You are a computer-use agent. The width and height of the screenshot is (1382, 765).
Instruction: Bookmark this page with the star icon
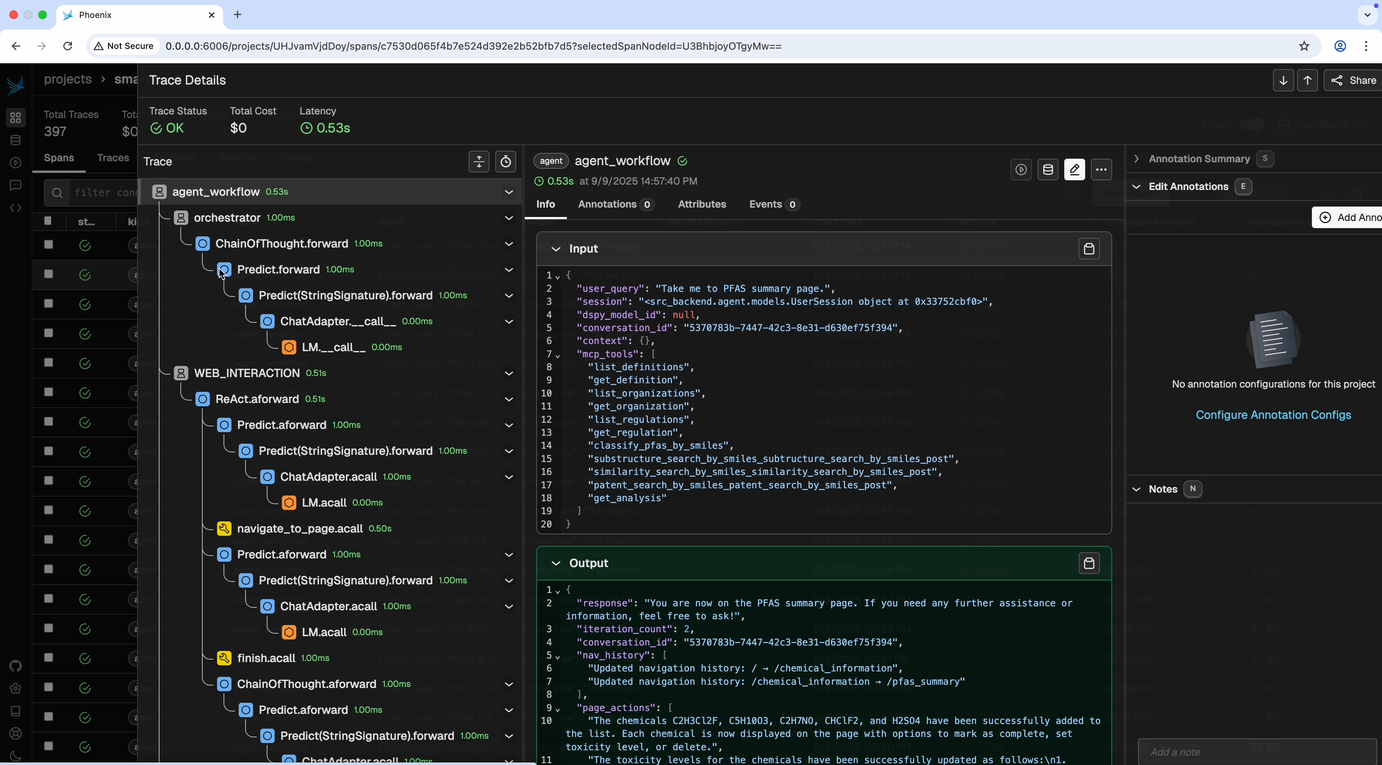click(x=1304, y=46)
